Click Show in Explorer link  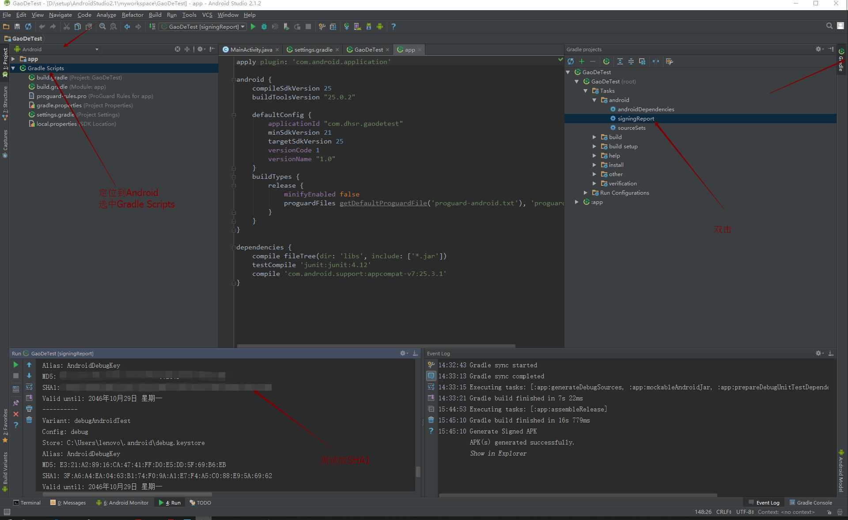(498, 453)
